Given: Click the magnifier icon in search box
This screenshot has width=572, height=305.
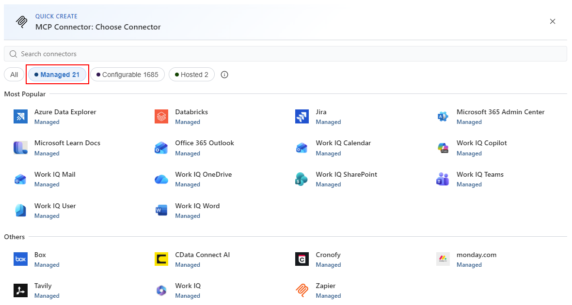Looking at the screenshot, I should [x=13, y=54].
